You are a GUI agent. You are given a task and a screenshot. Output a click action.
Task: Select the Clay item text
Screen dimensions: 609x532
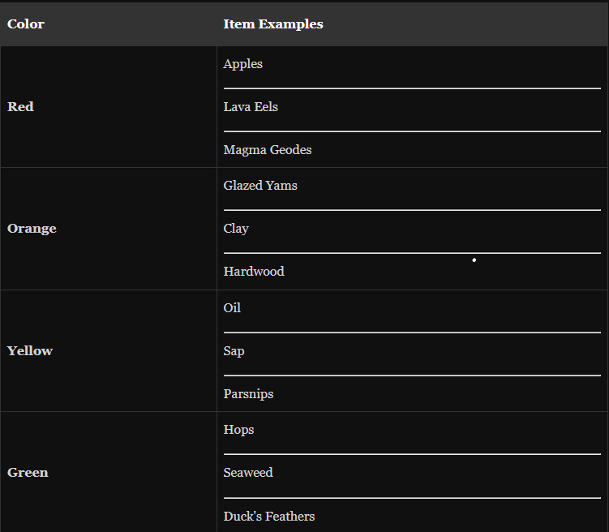pyautogui.click(x=236, y=229)
